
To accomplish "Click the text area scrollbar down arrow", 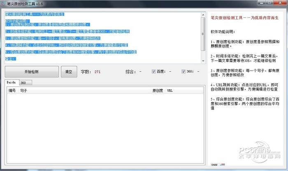I will pos(203,61).
